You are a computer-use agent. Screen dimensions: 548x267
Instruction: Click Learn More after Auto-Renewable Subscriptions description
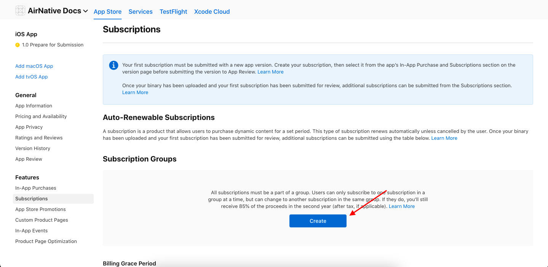(444, 138)
